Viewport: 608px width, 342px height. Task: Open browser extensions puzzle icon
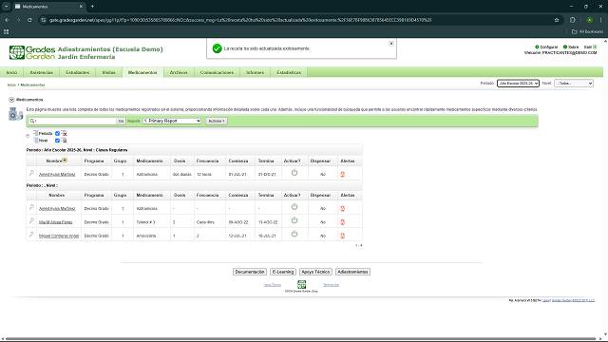pyautogui.click(x=573, y=20)
